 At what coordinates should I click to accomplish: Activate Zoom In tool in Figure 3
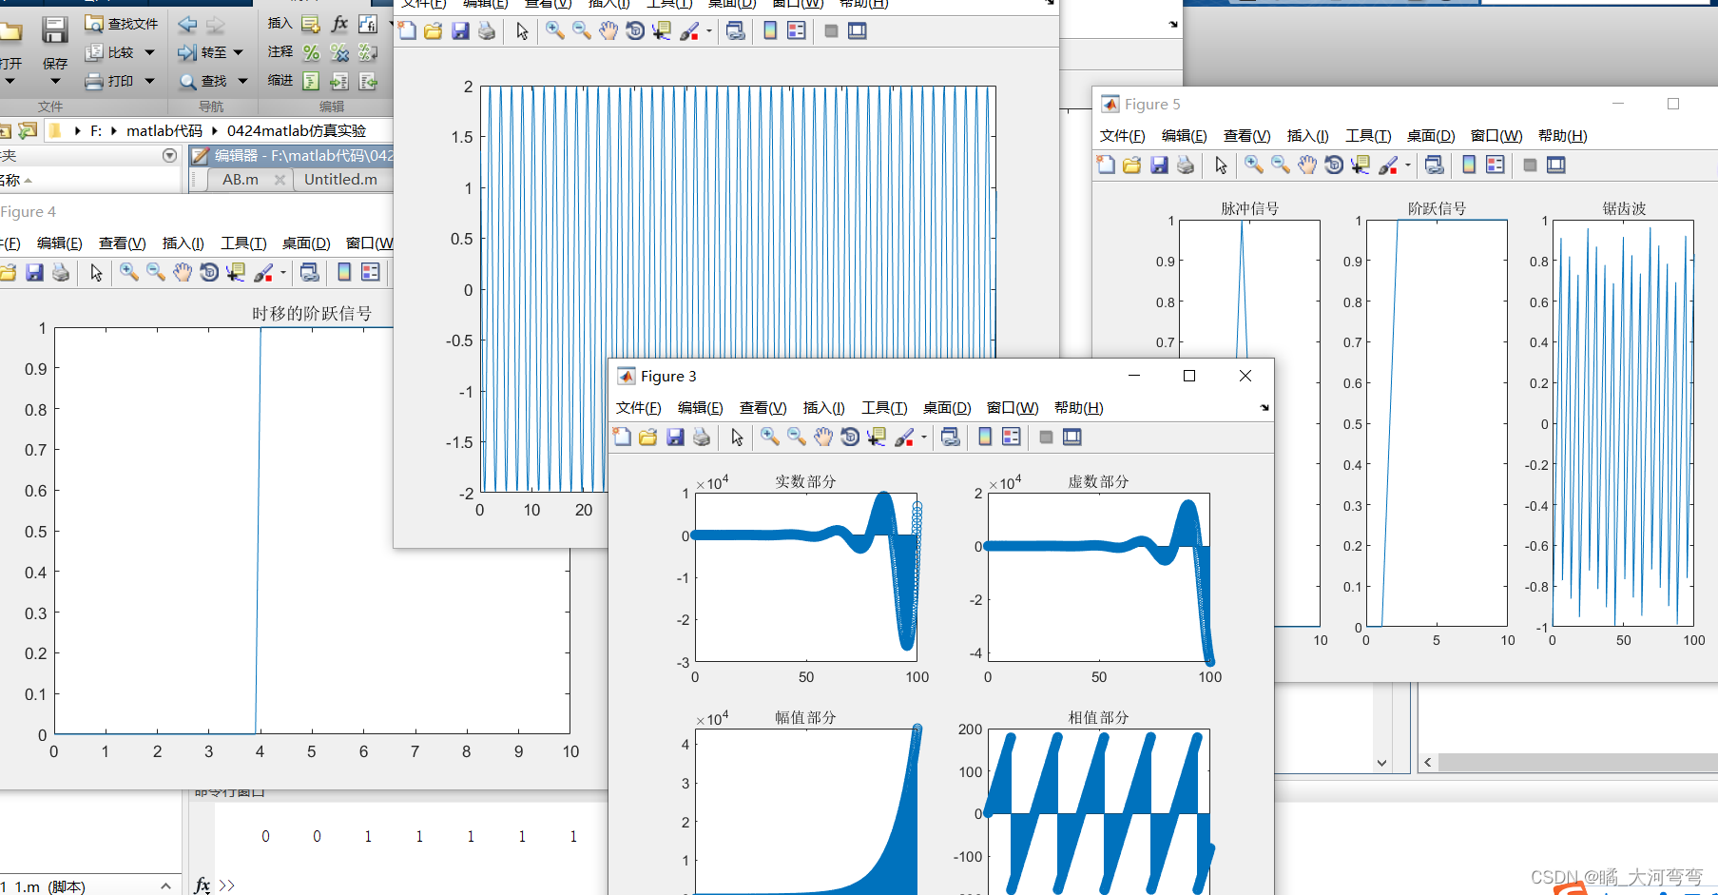(x=770, y=437)
